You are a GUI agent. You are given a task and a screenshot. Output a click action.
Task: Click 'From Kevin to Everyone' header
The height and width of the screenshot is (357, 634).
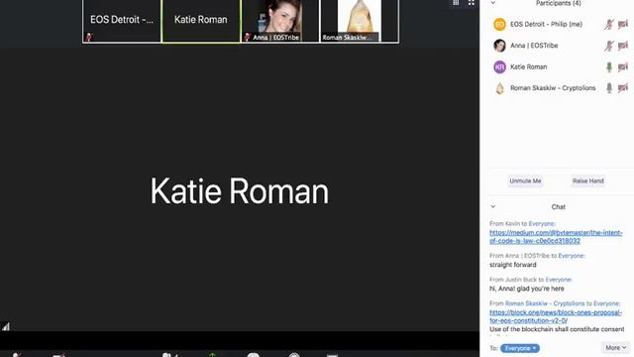click(x=522, y=224)
